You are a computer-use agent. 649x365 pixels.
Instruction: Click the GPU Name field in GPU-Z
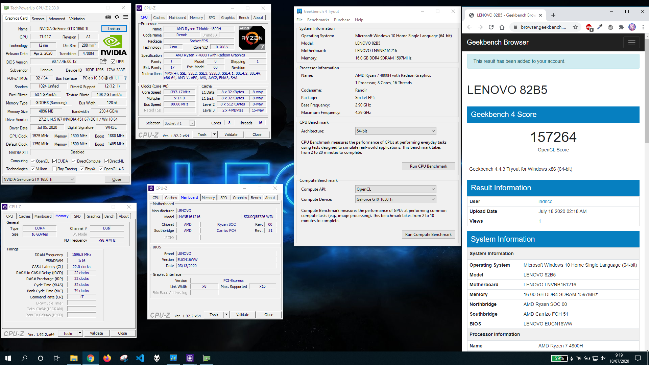[x=64, y=29]
